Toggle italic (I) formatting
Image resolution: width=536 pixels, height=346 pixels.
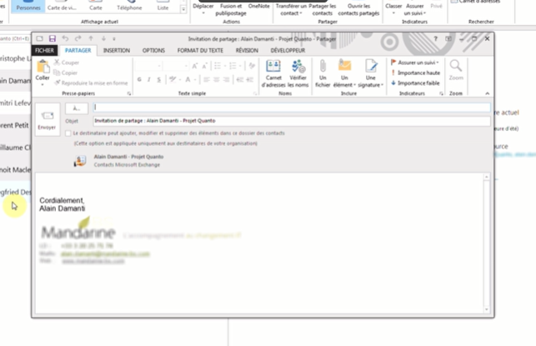149,80
